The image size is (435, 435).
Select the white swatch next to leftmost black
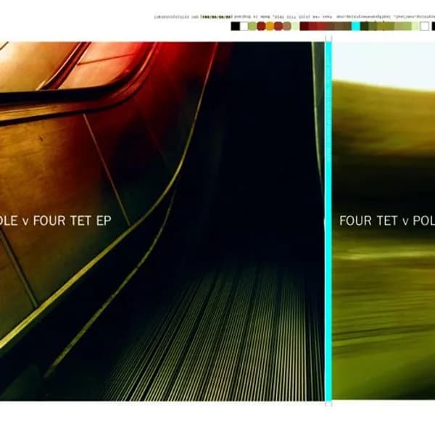(244, 26)
